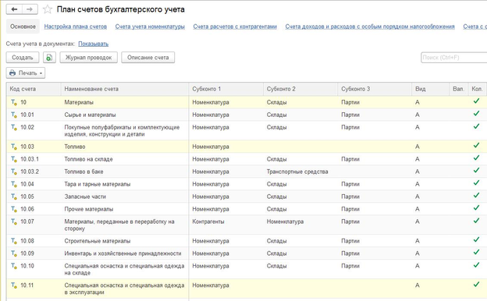Click the Вид column header

[431, 89]
